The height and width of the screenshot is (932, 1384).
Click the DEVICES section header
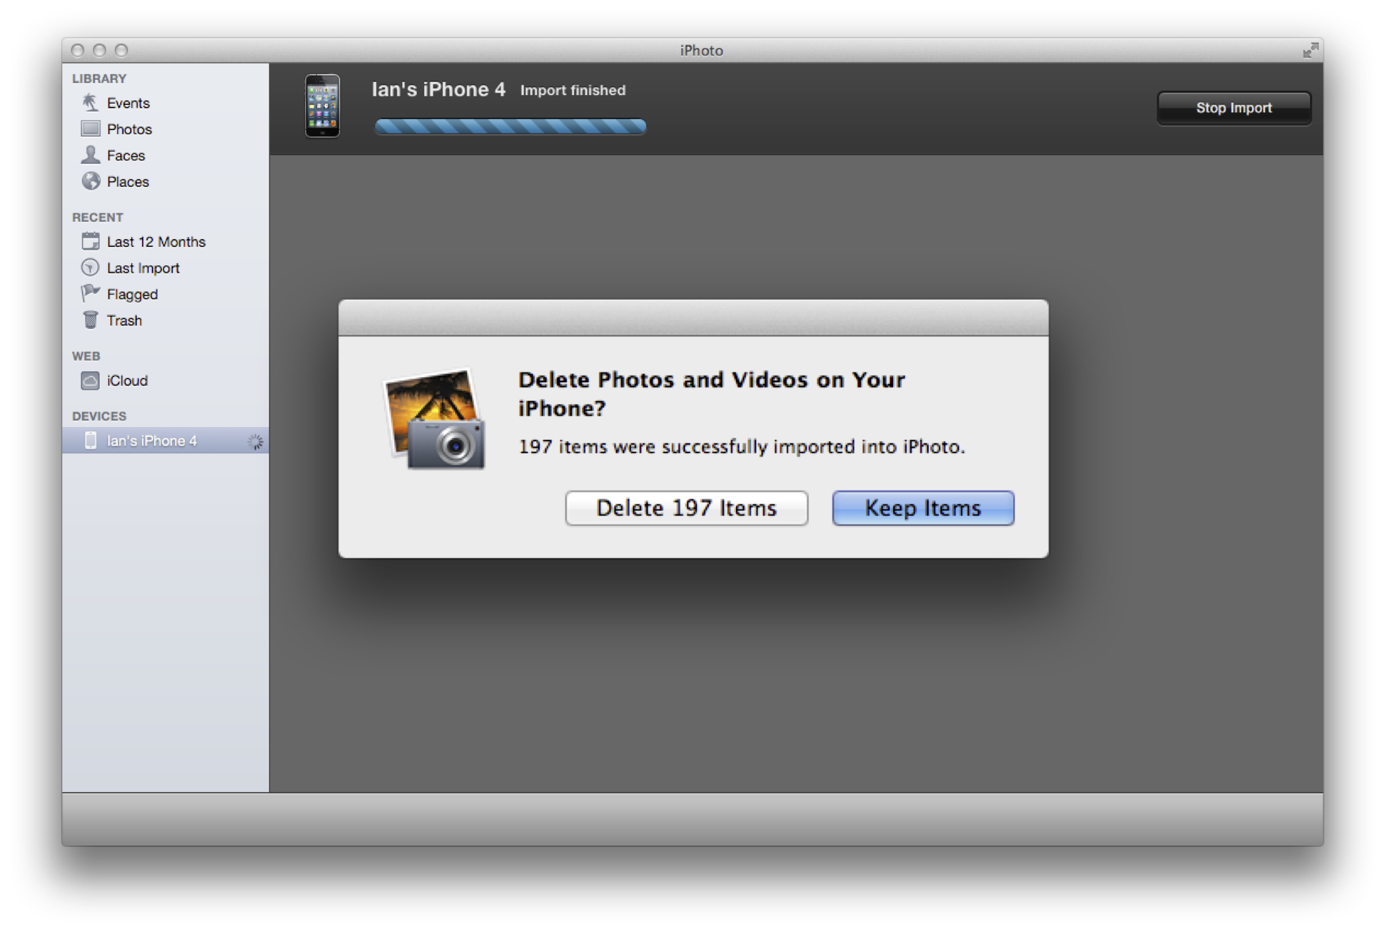99,416
